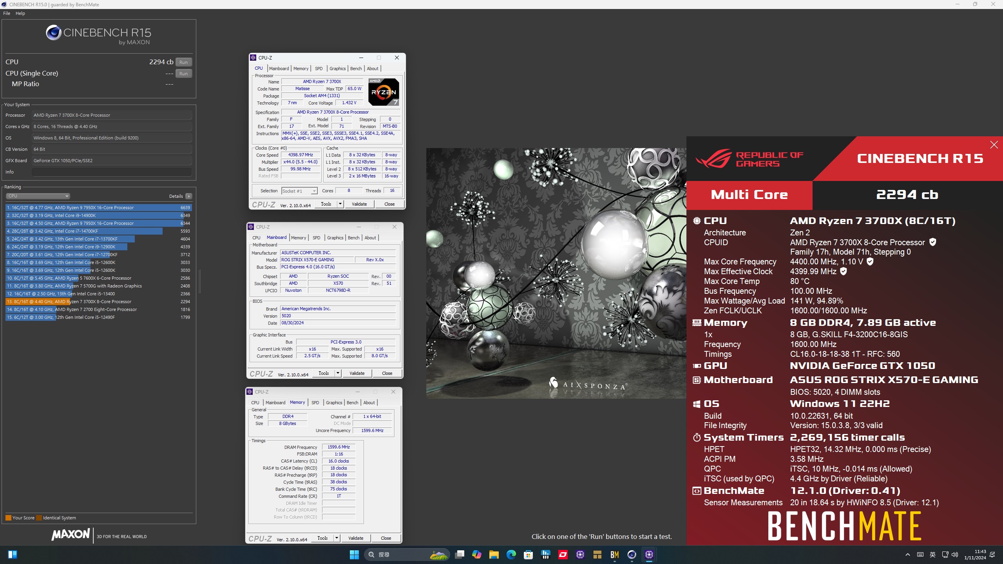Open SPD tab in top CPU-Z window
1003x564 pixels.
click(x=319, y=69)
